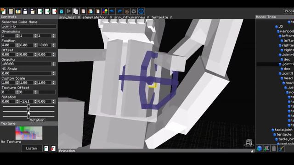Viewport: 294px width, 165px height.
Task: Select the highlighted jointrib tree row
Action: (x=275, y=64)
